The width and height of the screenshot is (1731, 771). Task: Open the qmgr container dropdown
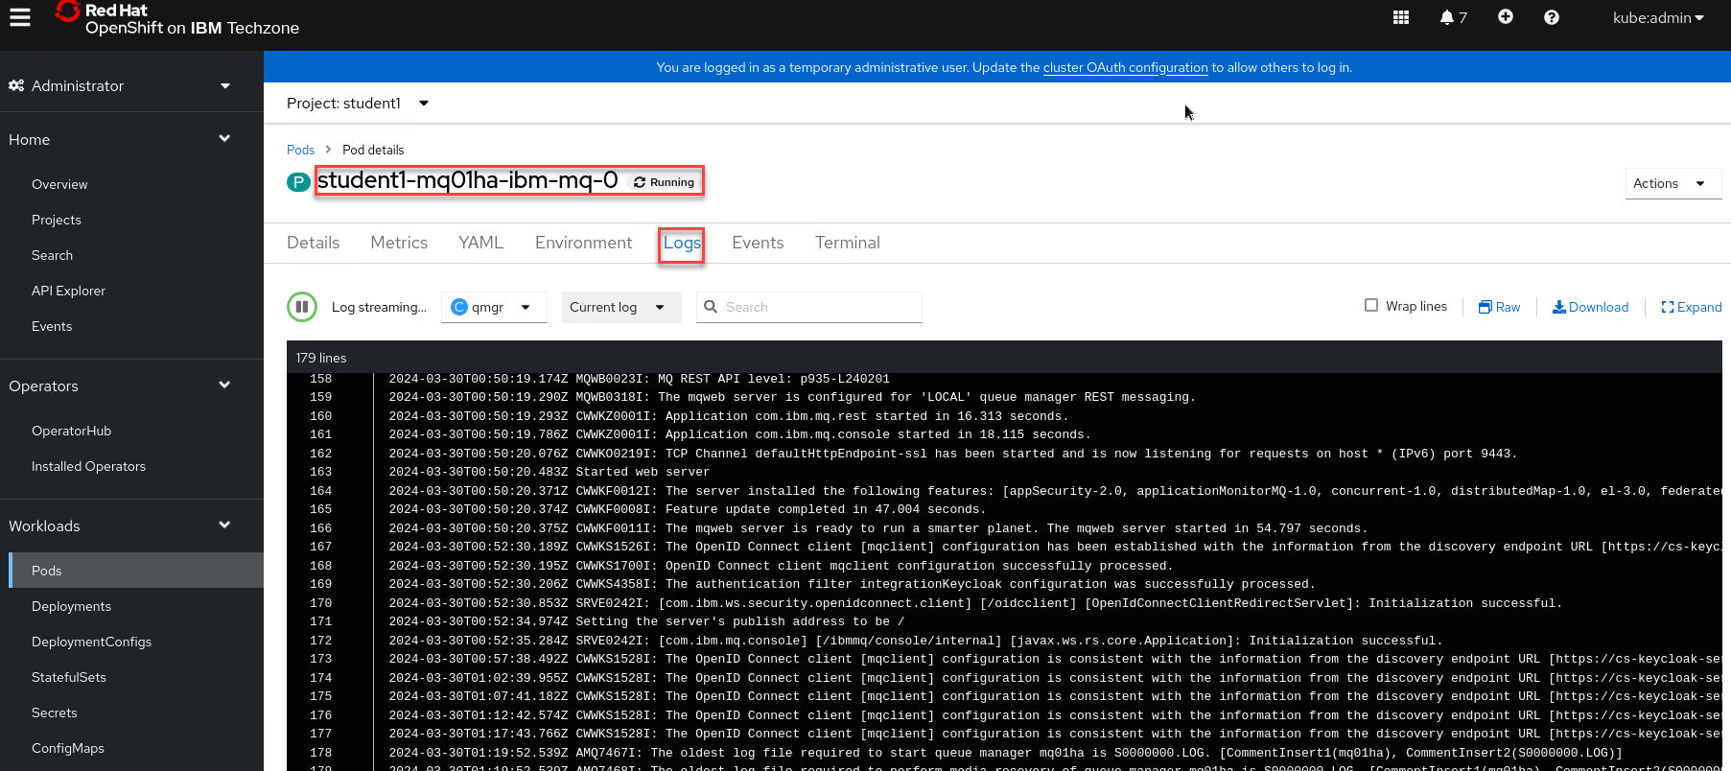click(493, 307)
